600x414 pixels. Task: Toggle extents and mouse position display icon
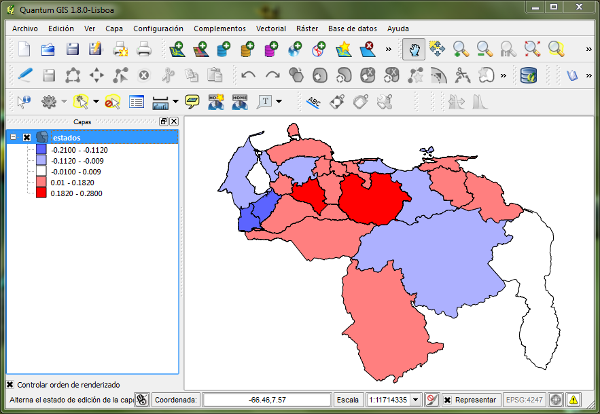[x=142, y=400]
